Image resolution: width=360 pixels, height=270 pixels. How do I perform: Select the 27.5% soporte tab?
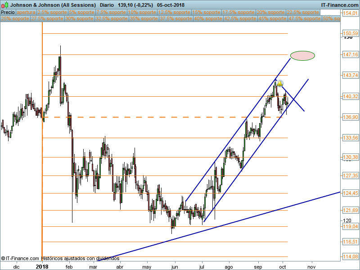[47, 18]
